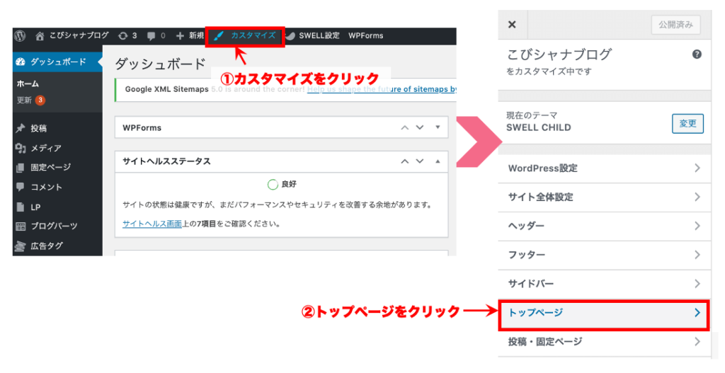Click the こびシャナブログ customizer title
This screenshot has height=373, width=725.
559,54
